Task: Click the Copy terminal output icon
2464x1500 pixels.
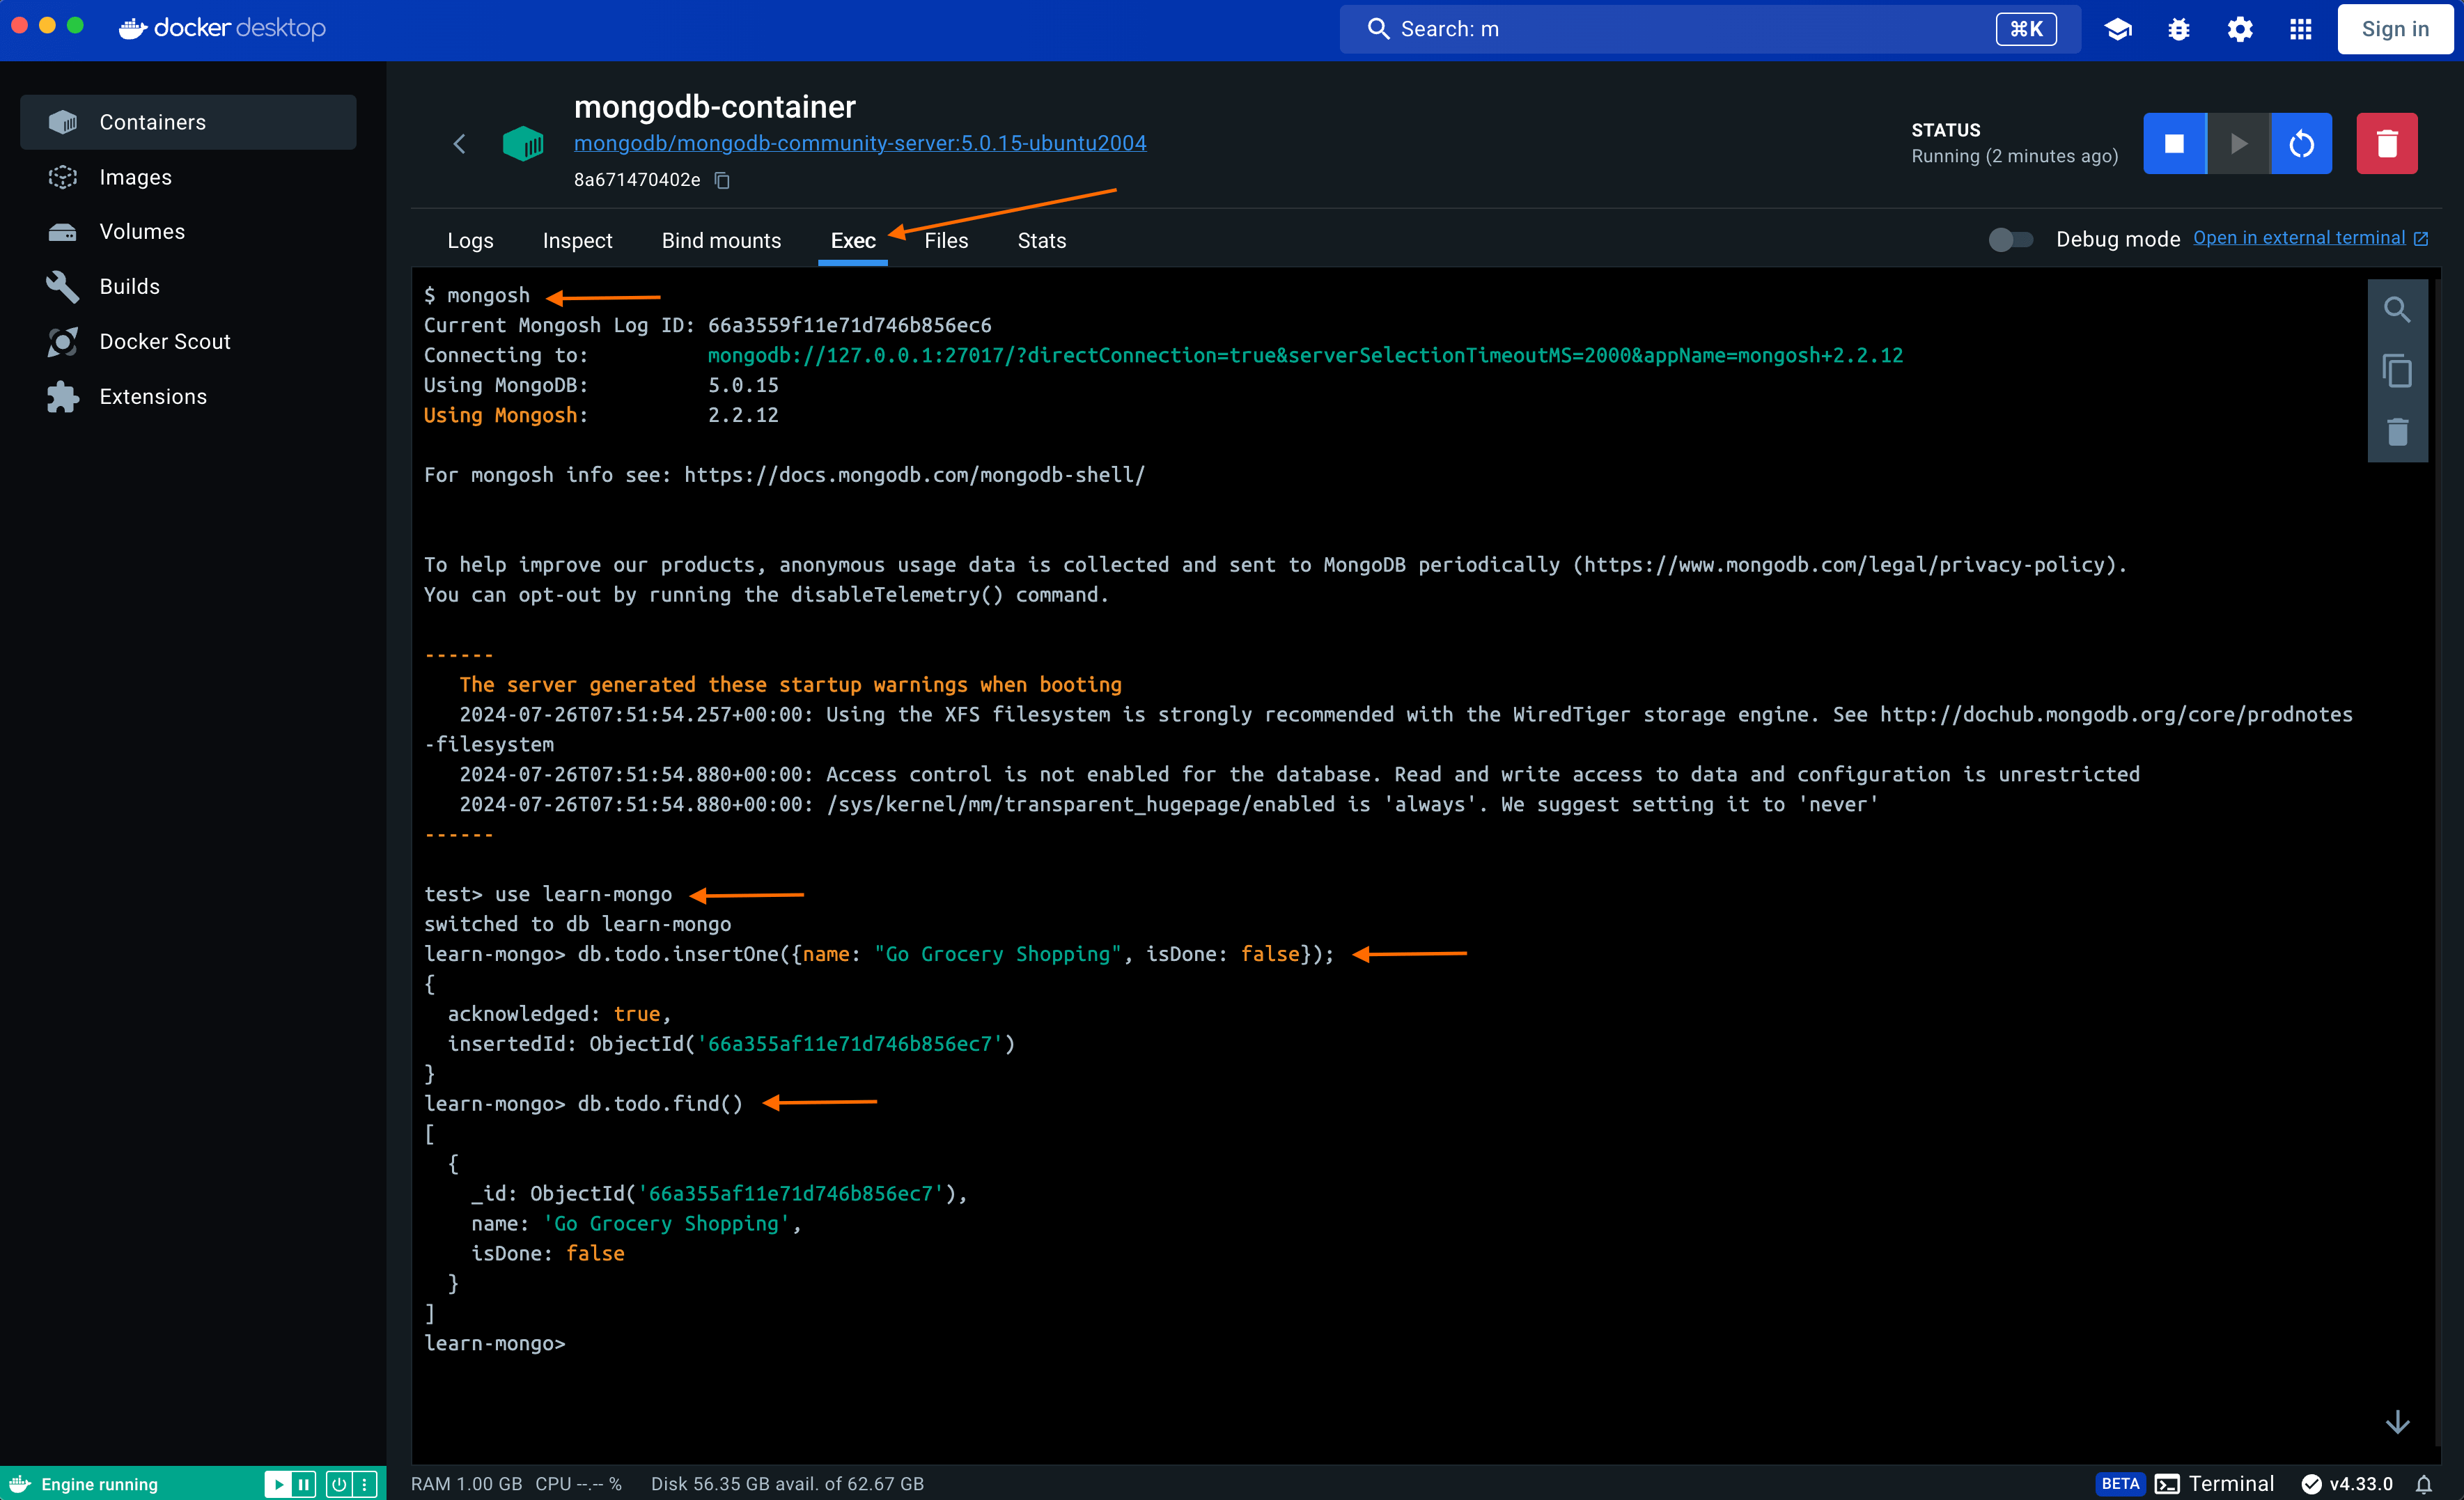Action: pos(2397,371)
